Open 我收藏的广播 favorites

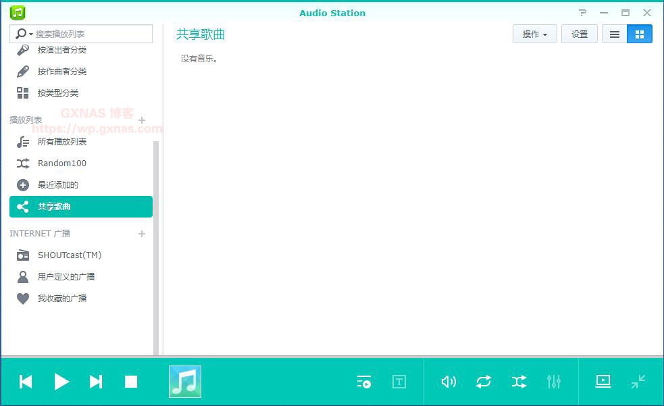[x=62, y=299]
